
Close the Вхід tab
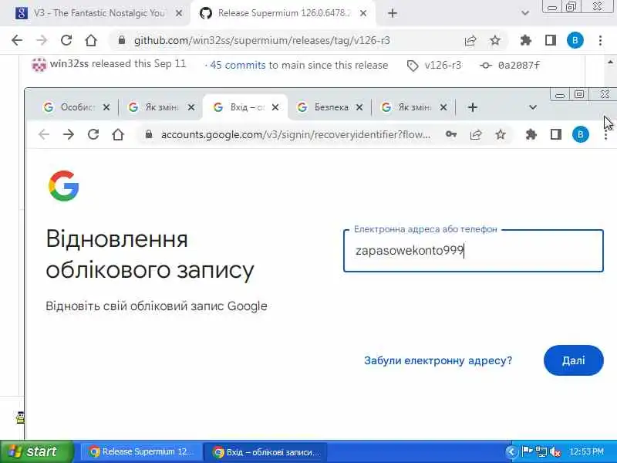275,107
